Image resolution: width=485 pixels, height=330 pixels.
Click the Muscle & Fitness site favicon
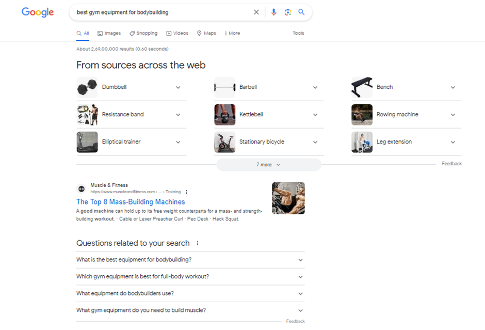(82, 189)
